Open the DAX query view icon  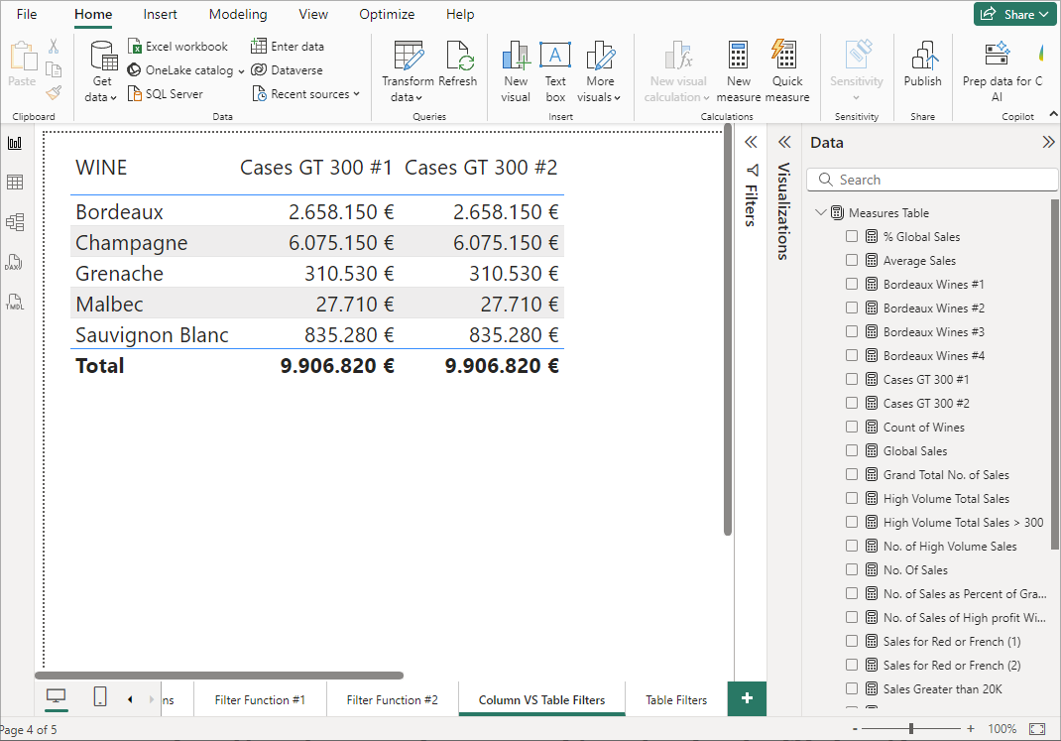point(15,262)
